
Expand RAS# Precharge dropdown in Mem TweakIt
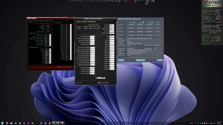pos(50,41)
